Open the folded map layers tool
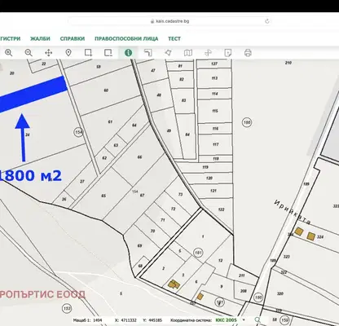Image resolution: width=339 pixels, height=326 pixels. [188, 53]
